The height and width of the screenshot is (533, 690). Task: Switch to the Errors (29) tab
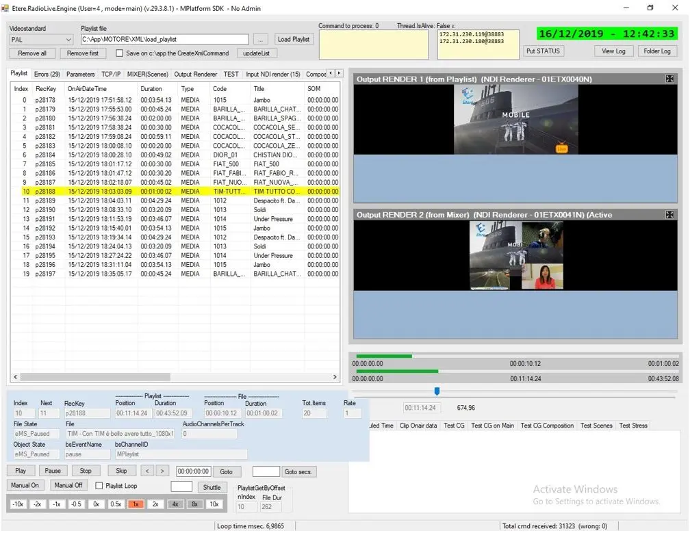point(47,74)
